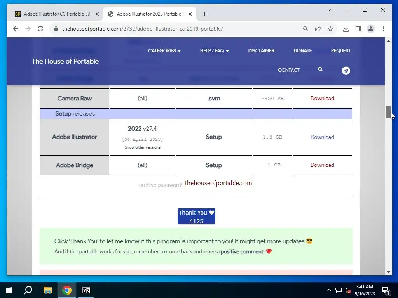Expand the CATEGORIES menu

coord(164,51)
